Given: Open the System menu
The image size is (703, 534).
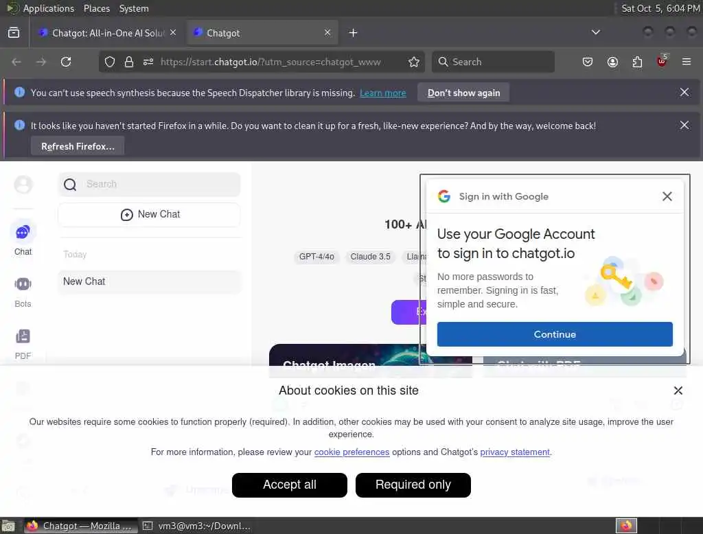Looking at the screenshot, I should tap(134, 8).
